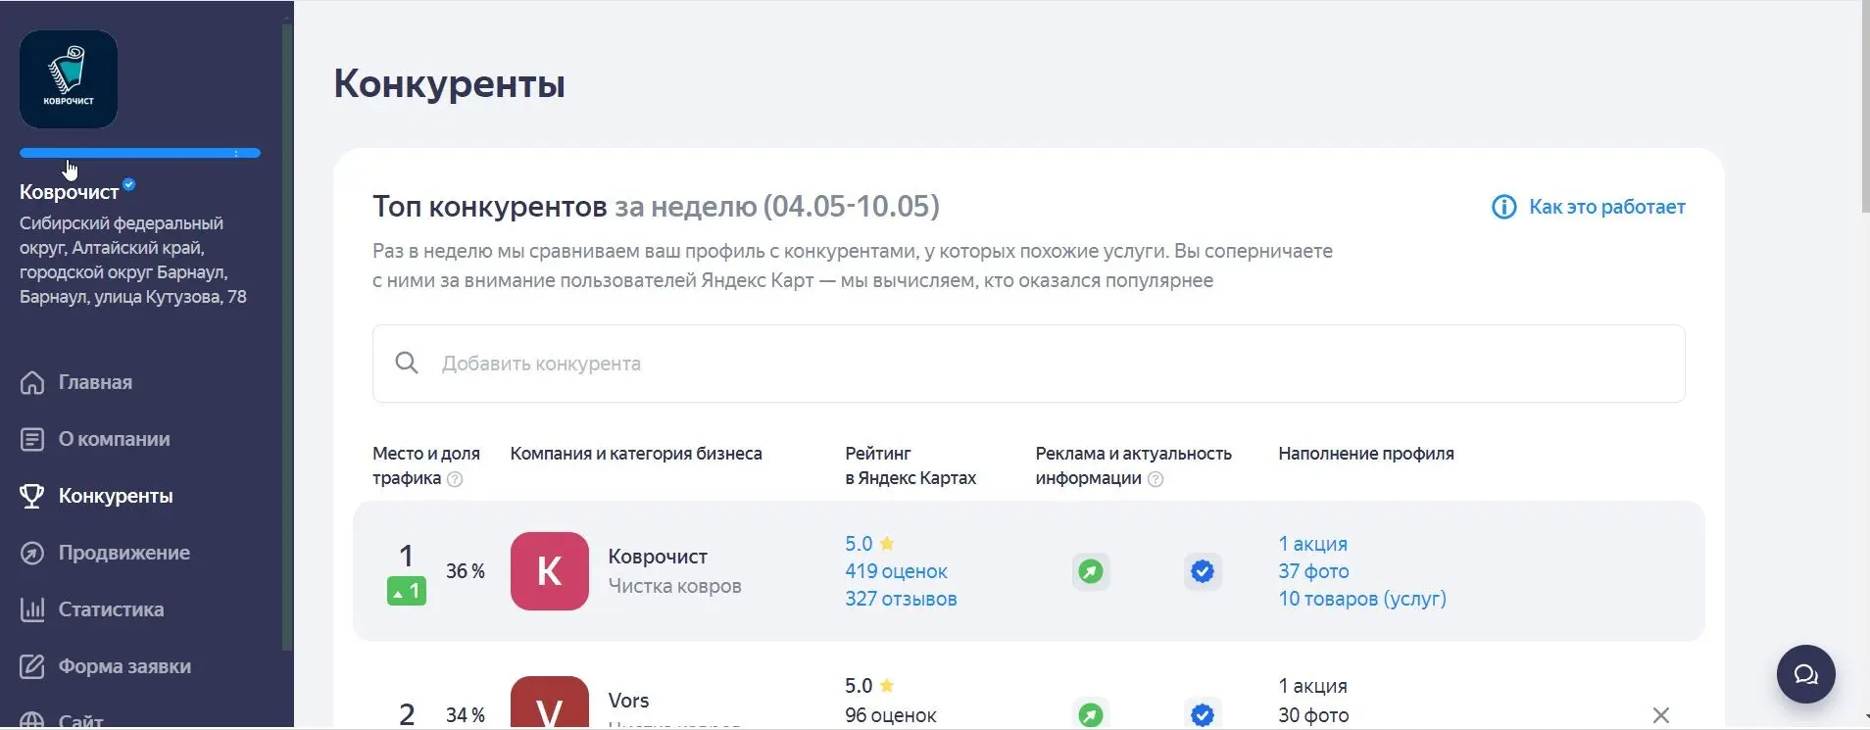Click the info icon next to Как это работает

1503,207
